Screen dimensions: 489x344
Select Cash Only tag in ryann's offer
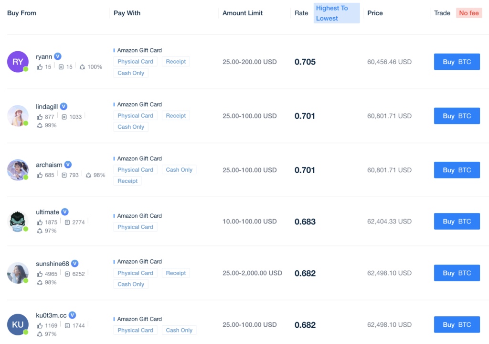click(131, 73)
